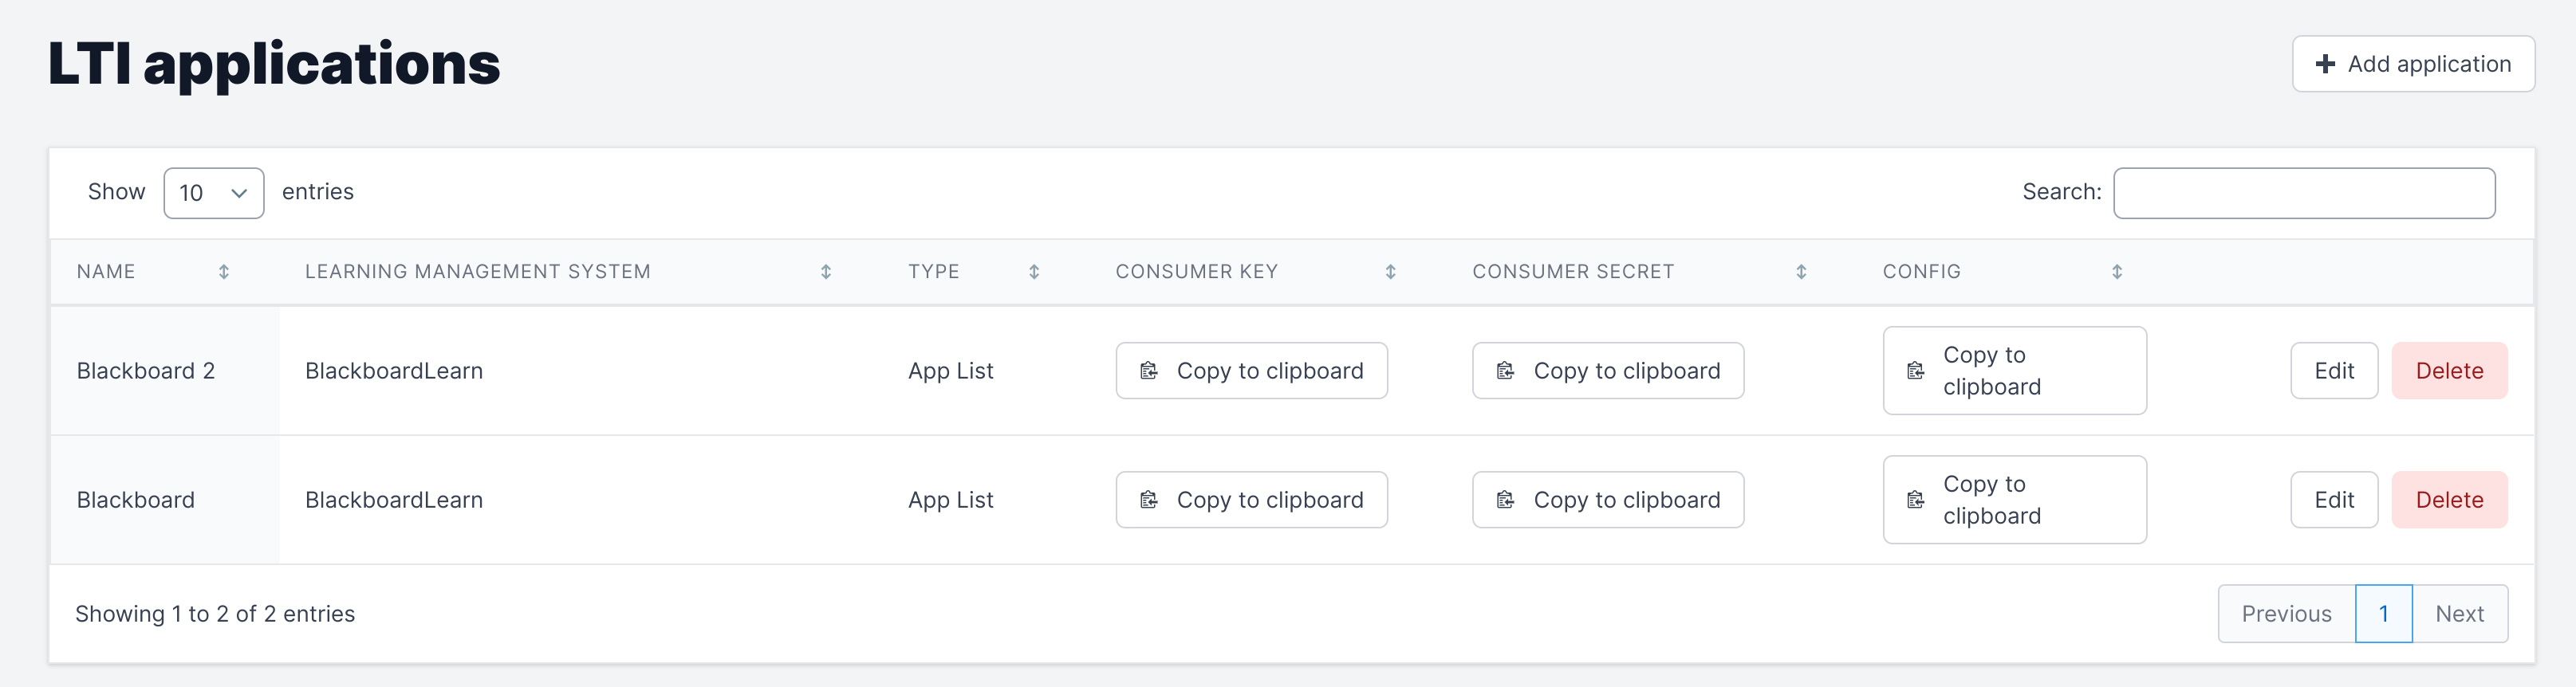Sort by Consumer Secret column arrows
Screen dimensions: 2576x687
pyautogui.click(x=1801, y=272)
